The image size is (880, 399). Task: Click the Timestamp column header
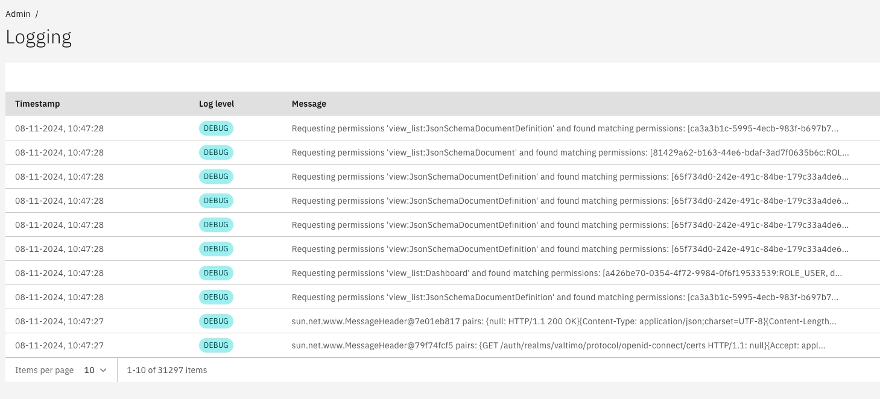click(x=37, y=104)
